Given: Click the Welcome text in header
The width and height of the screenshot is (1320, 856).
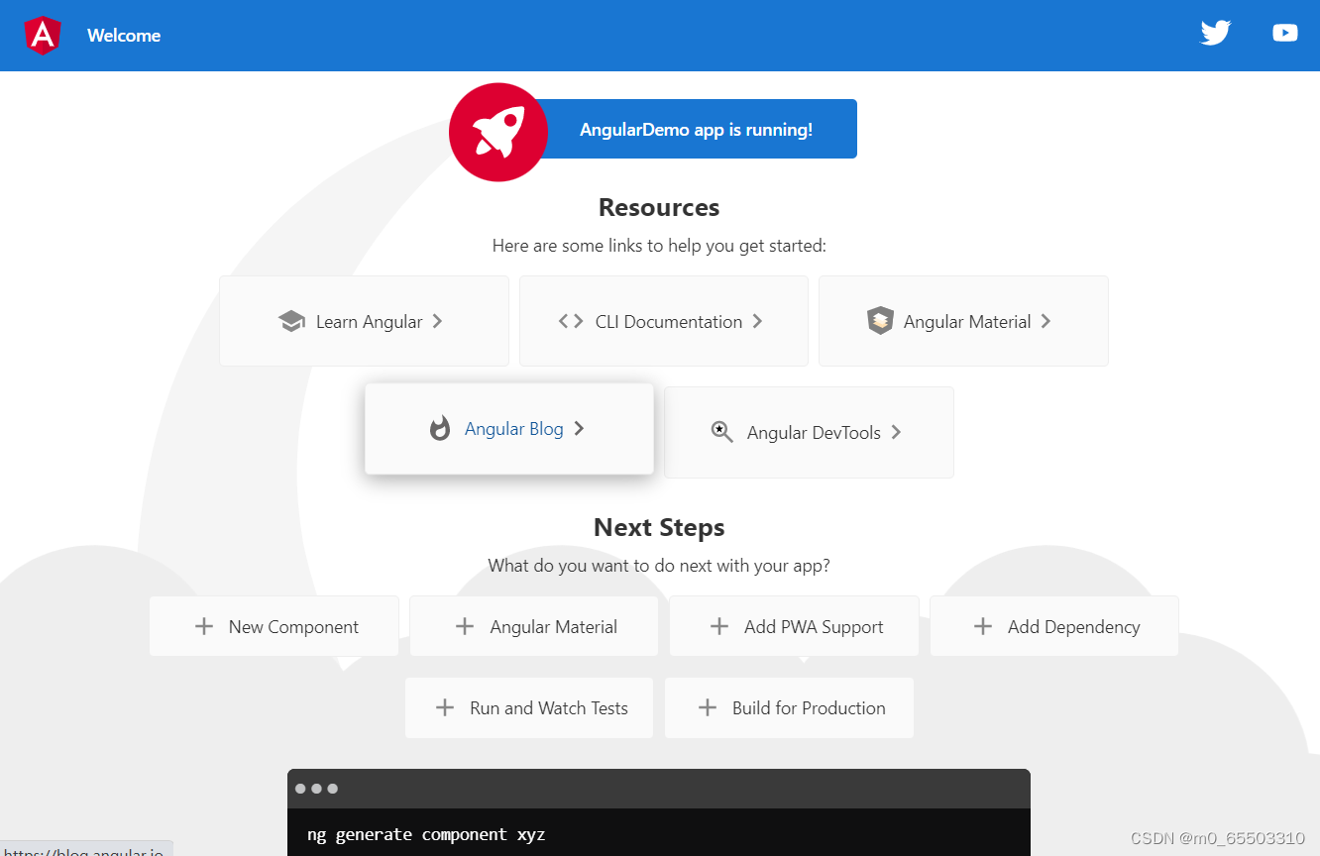Looking at the screenshot, I should pos(124,36).
